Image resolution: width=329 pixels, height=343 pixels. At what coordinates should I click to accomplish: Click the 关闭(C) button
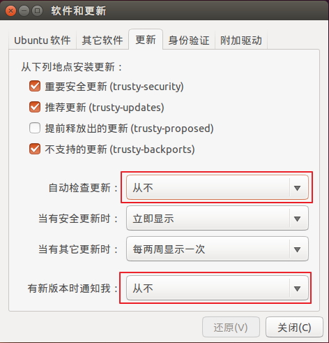click(294, 327)
